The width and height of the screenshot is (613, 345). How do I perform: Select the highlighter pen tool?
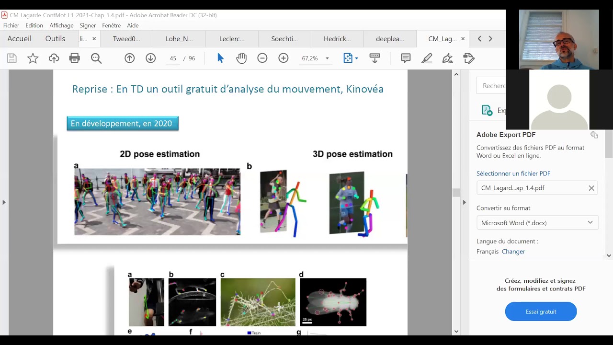[427, 58]
